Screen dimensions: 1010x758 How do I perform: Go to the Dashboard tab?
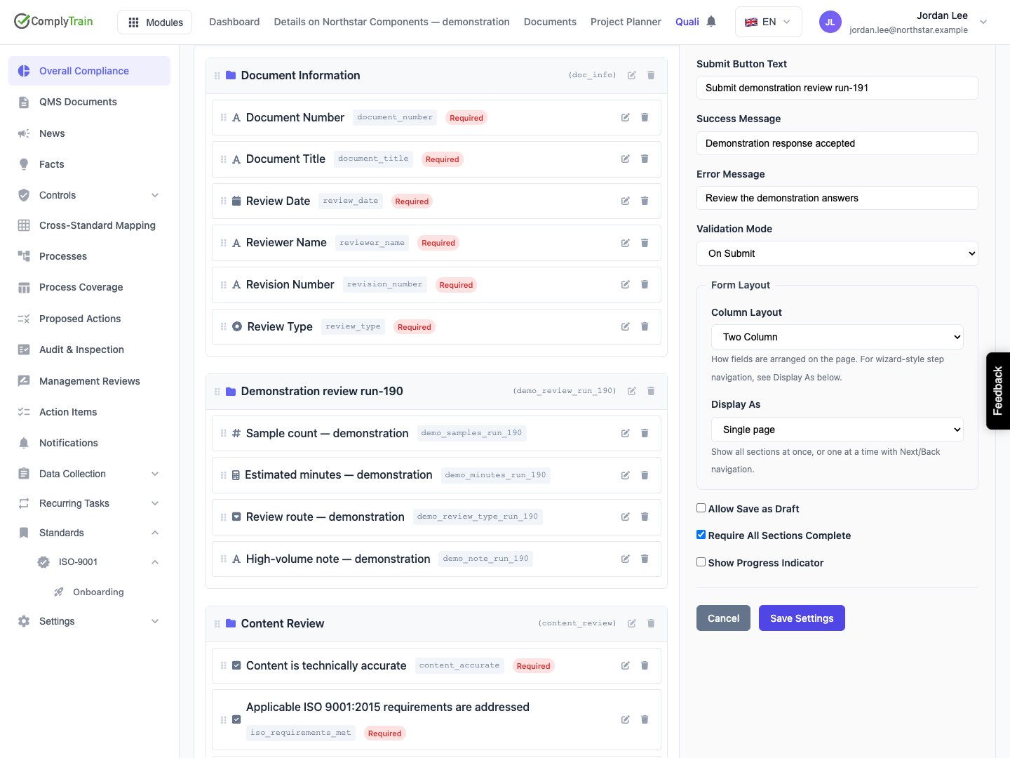(x=234, y=22)
